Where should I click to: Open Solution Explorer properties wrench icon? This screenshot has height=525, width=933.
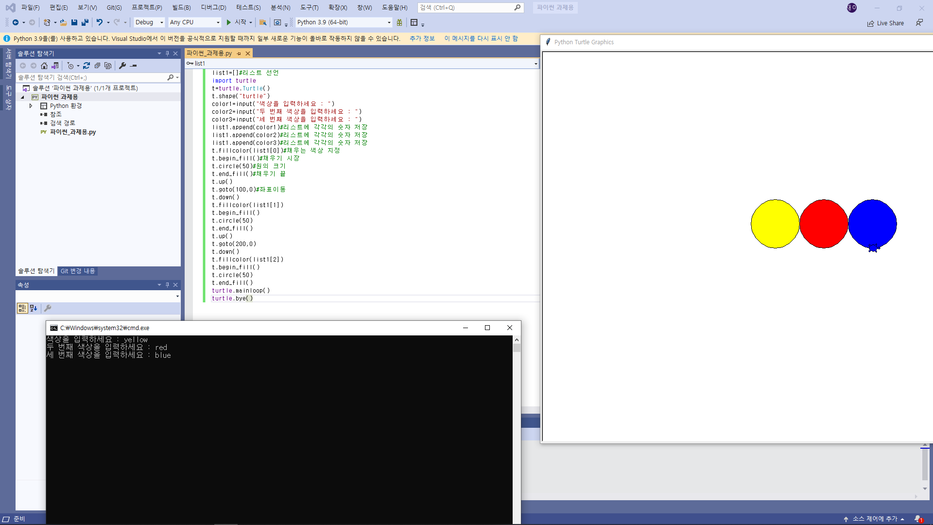(122, 66)
